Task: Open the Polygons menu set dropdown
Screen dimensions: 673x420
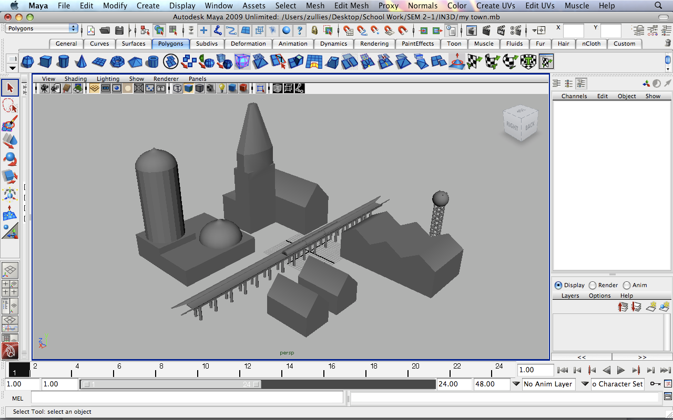Action: [x=42, y=28]
